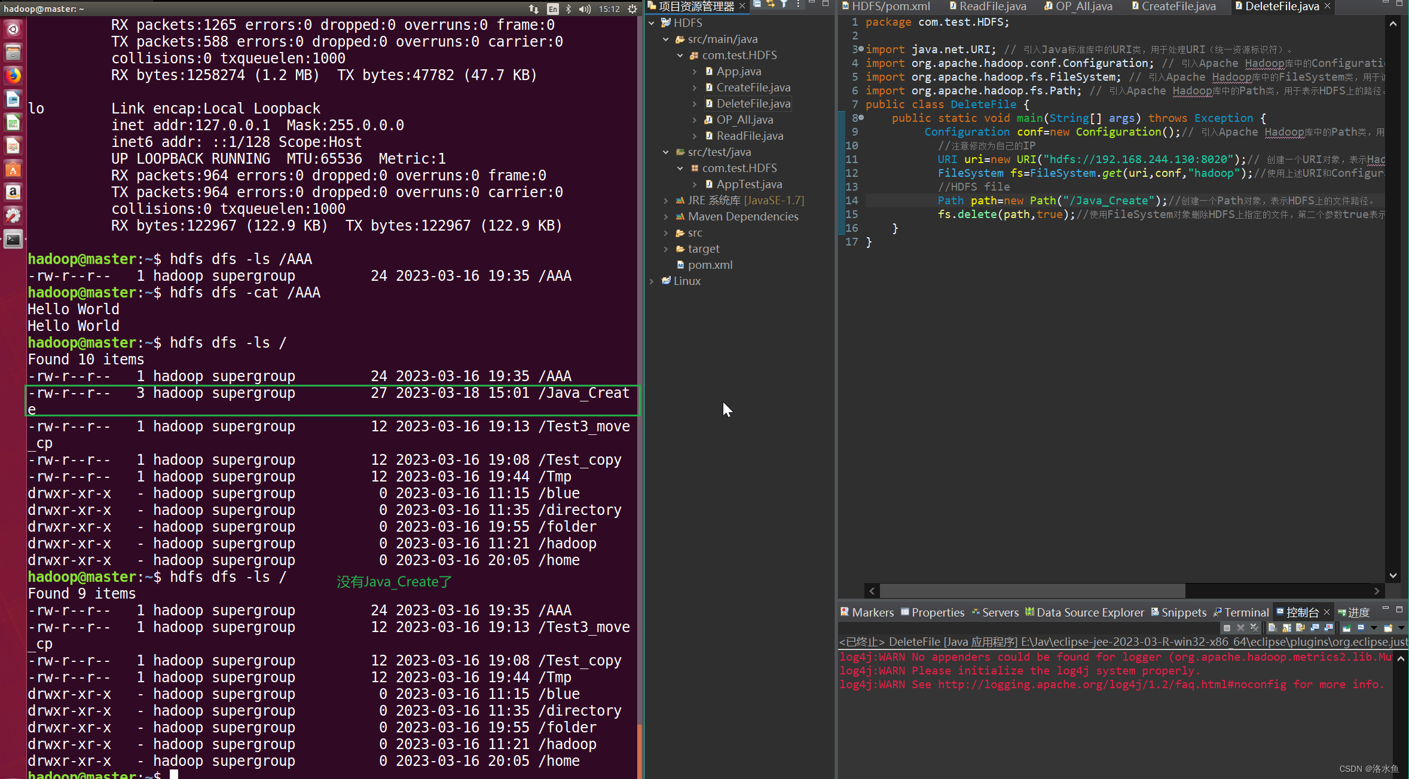
Task: Open the New Console View dropdown arrow
Action: (x=1401, y=628)
